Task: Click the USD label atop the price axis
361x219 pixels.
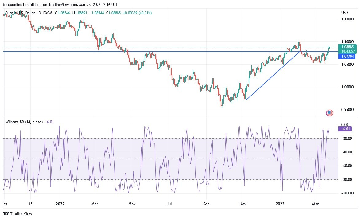Action: point(344,13)
